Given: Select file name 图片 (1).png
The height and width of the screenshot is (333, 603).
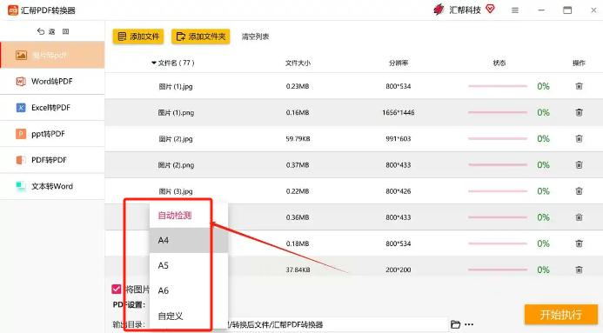Looking at the screenshot, I should (176, 112).
